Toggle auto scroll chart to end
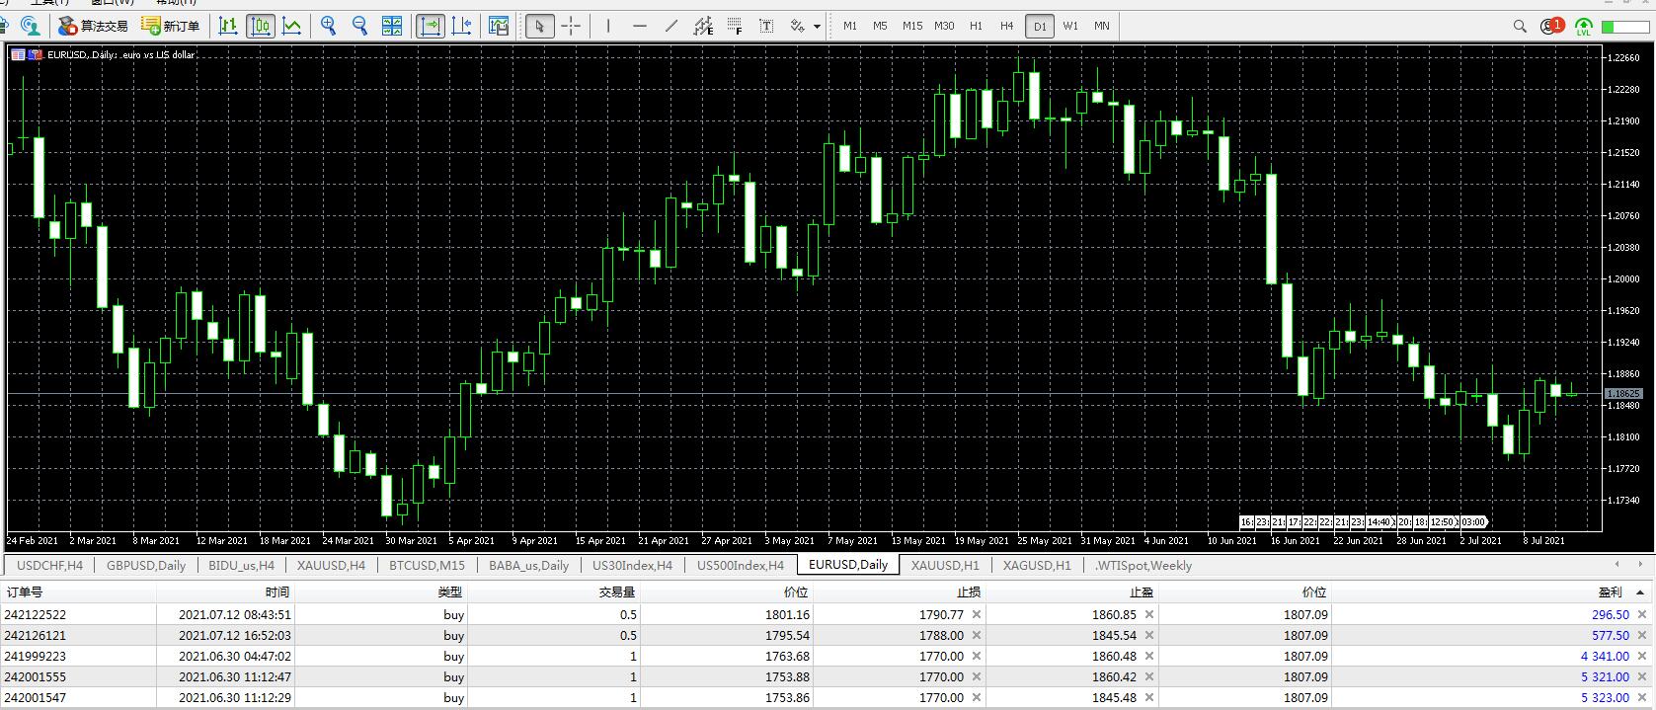Screen dimensions: 1656x710 431,26
